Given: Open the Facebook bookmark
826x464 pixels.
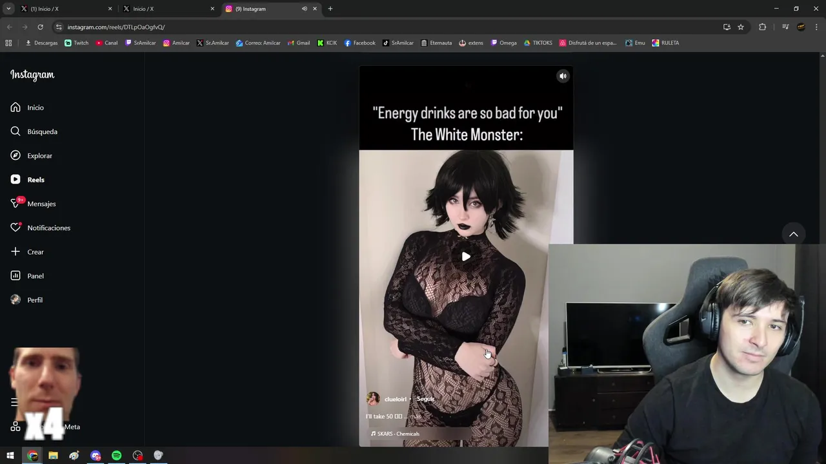Looking at the screenshot, I should point(359,43).
